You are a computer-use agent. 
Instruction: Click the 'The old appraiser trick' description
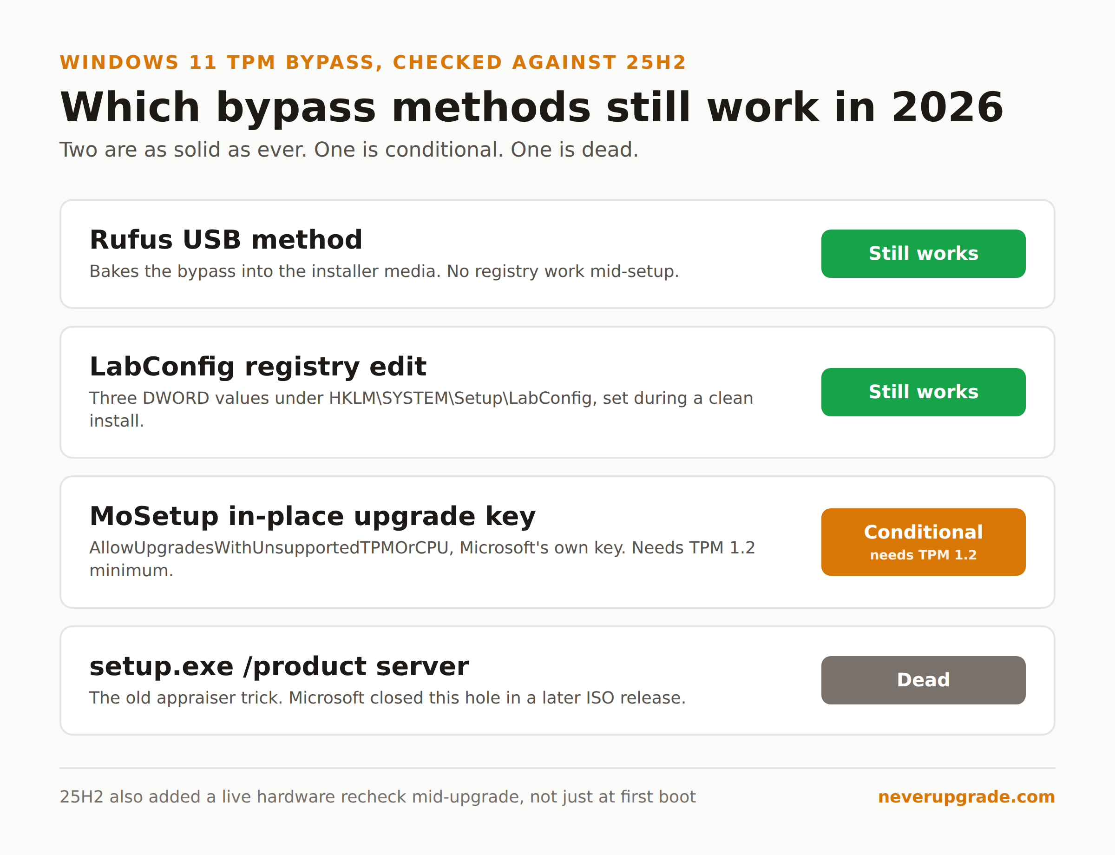point(387,698)
